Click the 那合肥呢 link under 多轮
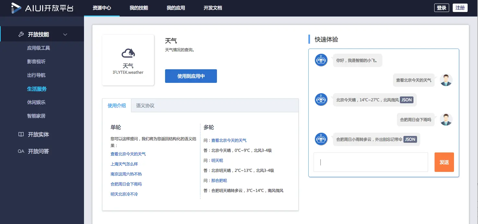Screen dimensions: 478x224 click(x=219, y=181)
